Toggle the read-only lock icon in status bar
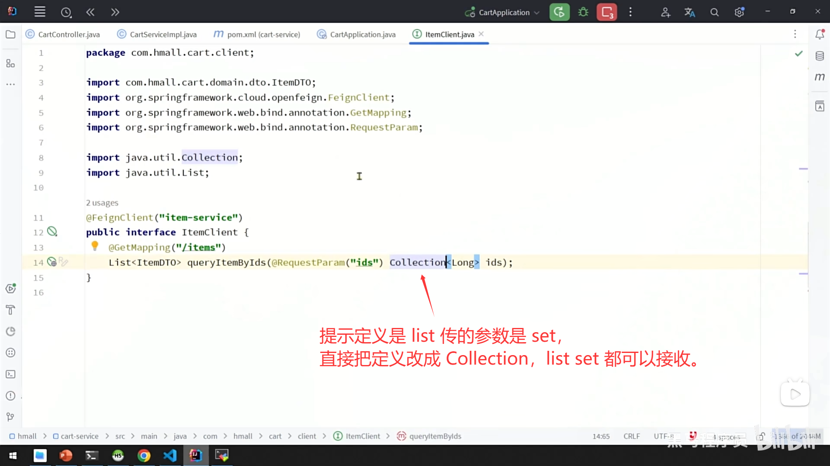This screenshot has width=830, height=466. (761, 436)
